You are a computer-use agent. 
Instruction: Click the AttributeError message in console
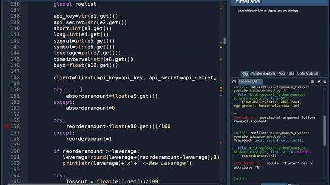[274, 165]
